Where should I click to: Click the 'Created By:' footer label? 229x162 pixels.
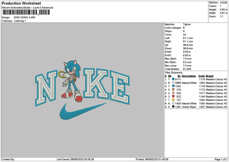tap(8, 159)
